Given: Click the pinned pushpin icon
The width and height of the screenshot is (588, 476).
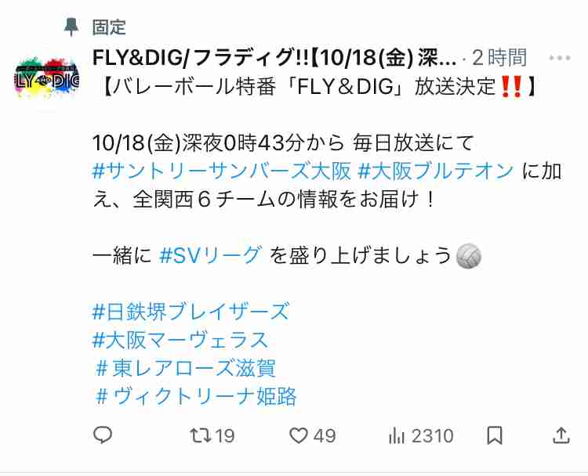Looking at the screenshot, I should 71,27.
